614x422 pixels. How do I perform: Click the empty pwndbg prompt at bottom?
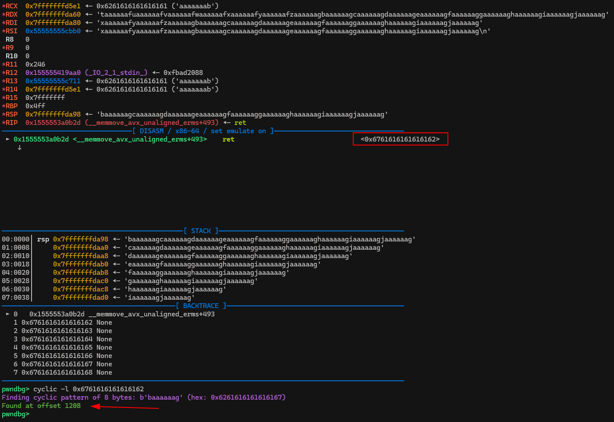tap(16, 414)
